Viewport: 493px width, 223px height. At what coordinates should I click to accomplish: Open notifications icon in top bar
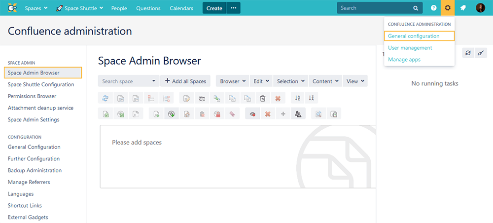click(463, 8)
